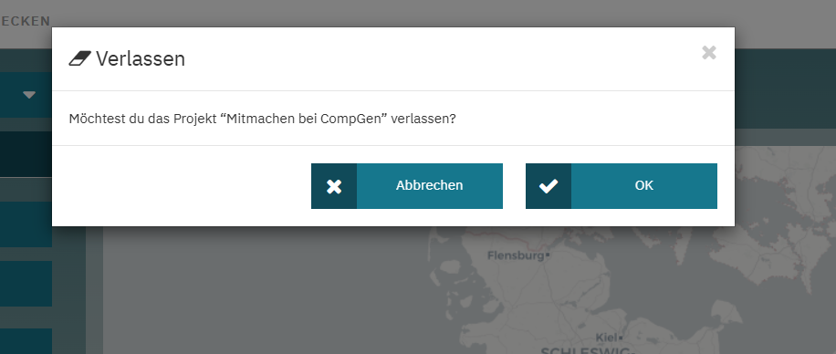Expand the sidebar dropdown arrow
Screen dimensions: 836x354
point(29,95)
